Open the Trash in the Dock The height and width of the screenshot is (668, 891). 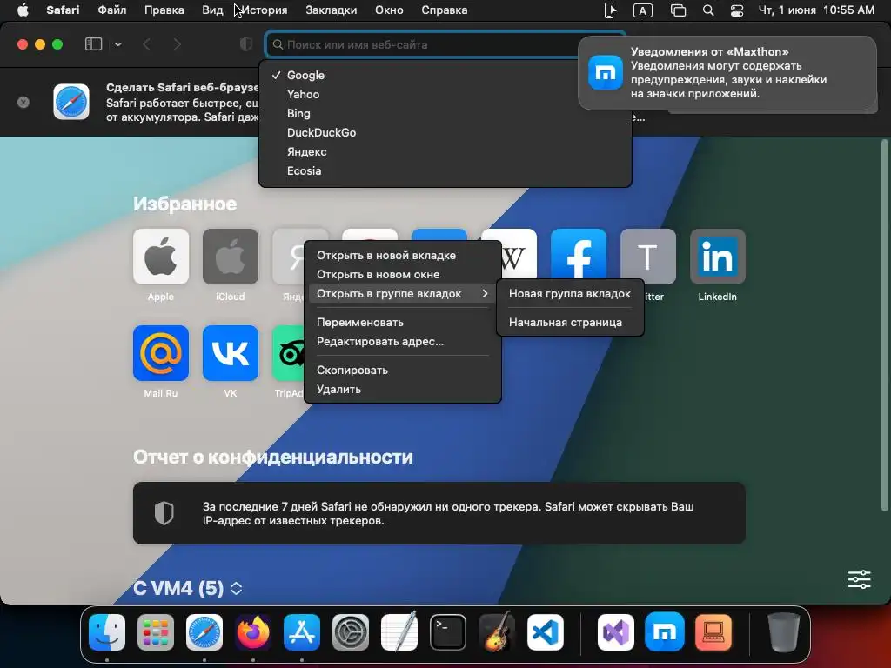[783, 632]
